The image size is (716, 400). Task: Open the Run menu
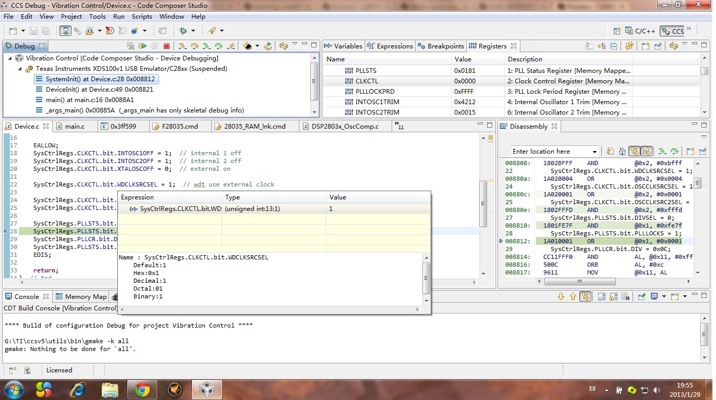click(x=119, y=17)
